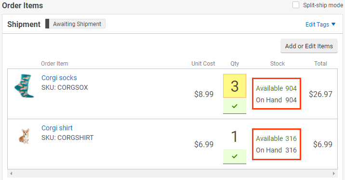
Task: Click the dark status color bar beside Awaiting Shipment
Action: 47,24
